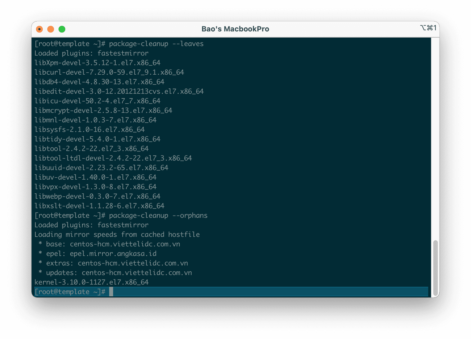Click the terminal cursor block

(x=112, y=291)
